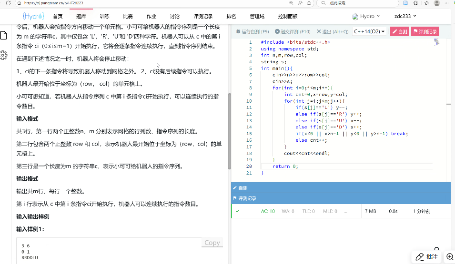Click 运行自测 (F9) run pretest button
The width and height of the screenshot is (455, 264).
(253, 32)
